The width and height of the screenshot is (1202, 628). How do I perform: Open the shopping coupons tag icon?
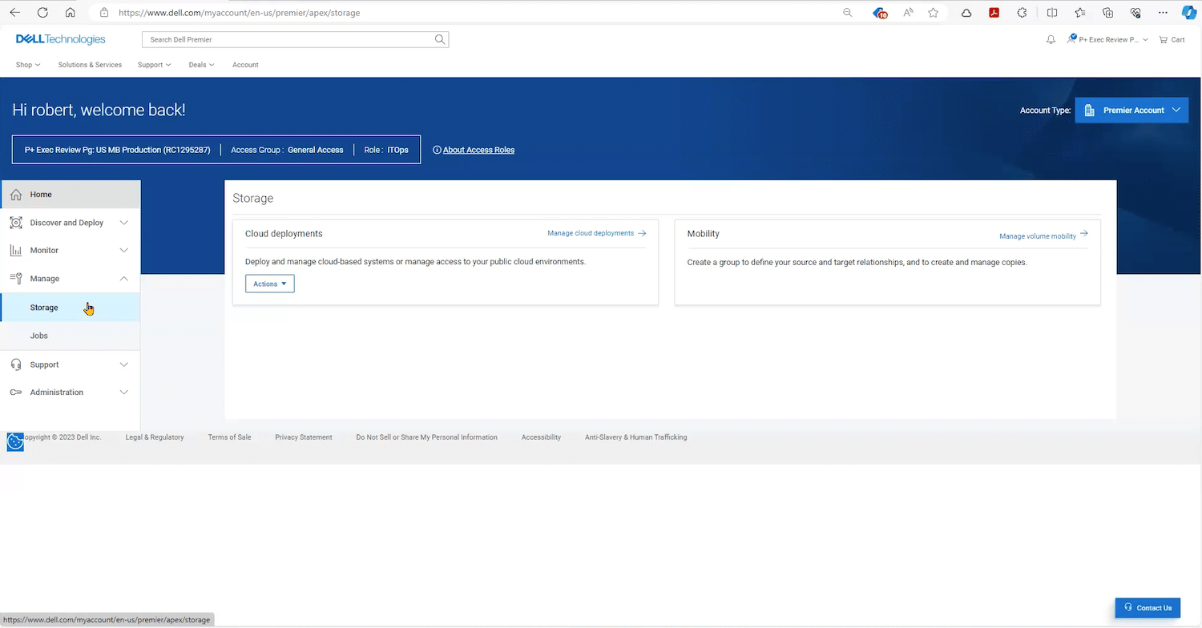(880, 13)
